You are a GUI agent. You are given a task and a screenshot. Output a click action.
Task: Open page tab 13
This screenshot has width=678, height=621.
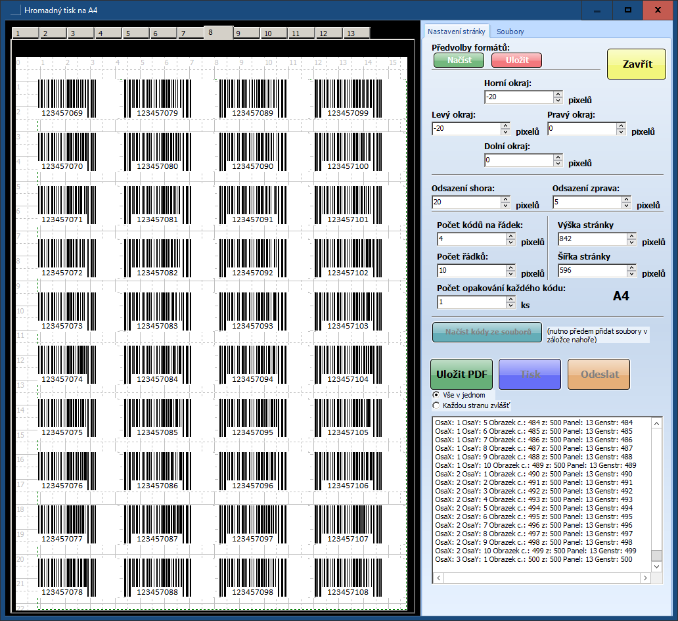coord(356,34)
